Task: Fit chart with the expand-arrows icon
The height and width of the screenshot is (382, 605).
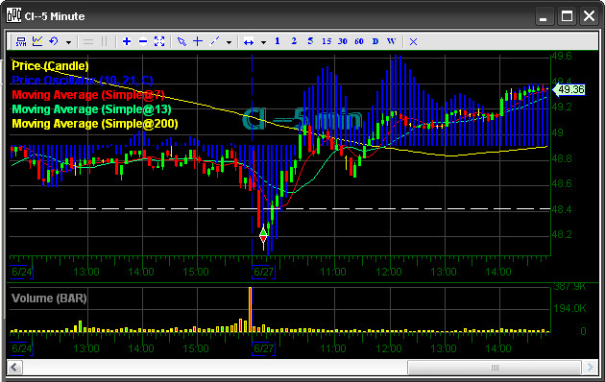Action: click(x=159, y=41)
